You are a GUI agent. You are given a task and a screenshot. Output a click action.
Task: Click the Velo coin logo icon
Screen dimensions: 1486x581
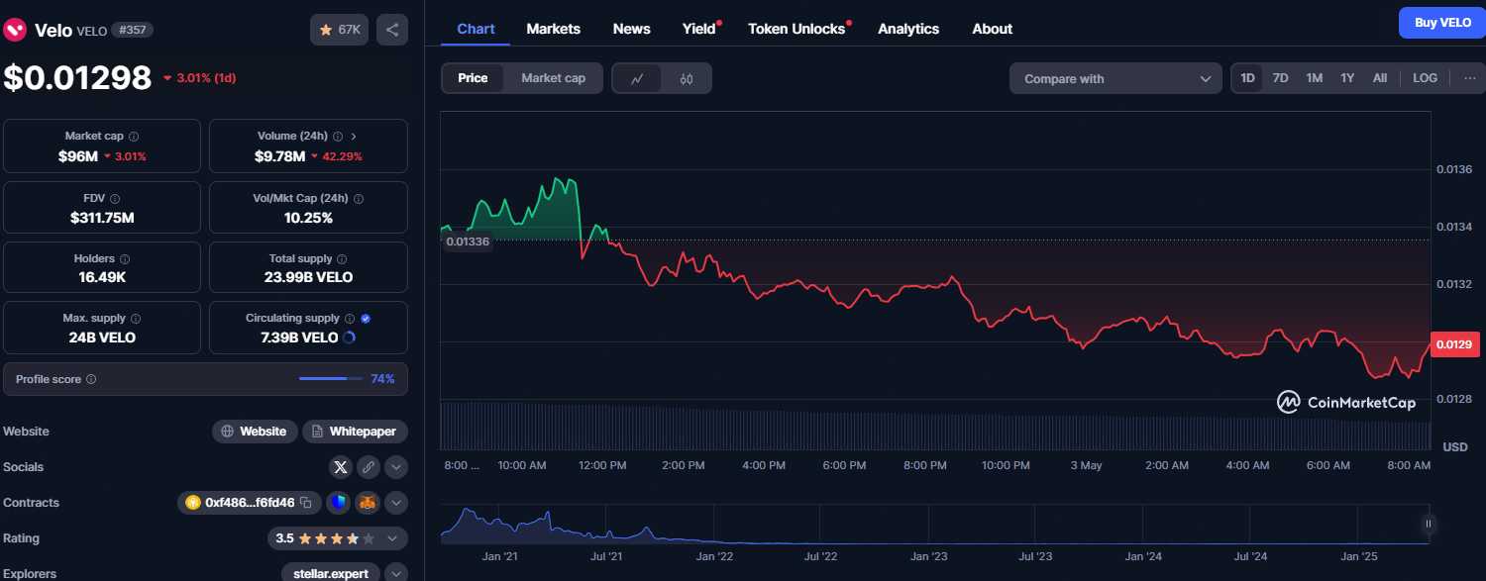pos(15,30)
